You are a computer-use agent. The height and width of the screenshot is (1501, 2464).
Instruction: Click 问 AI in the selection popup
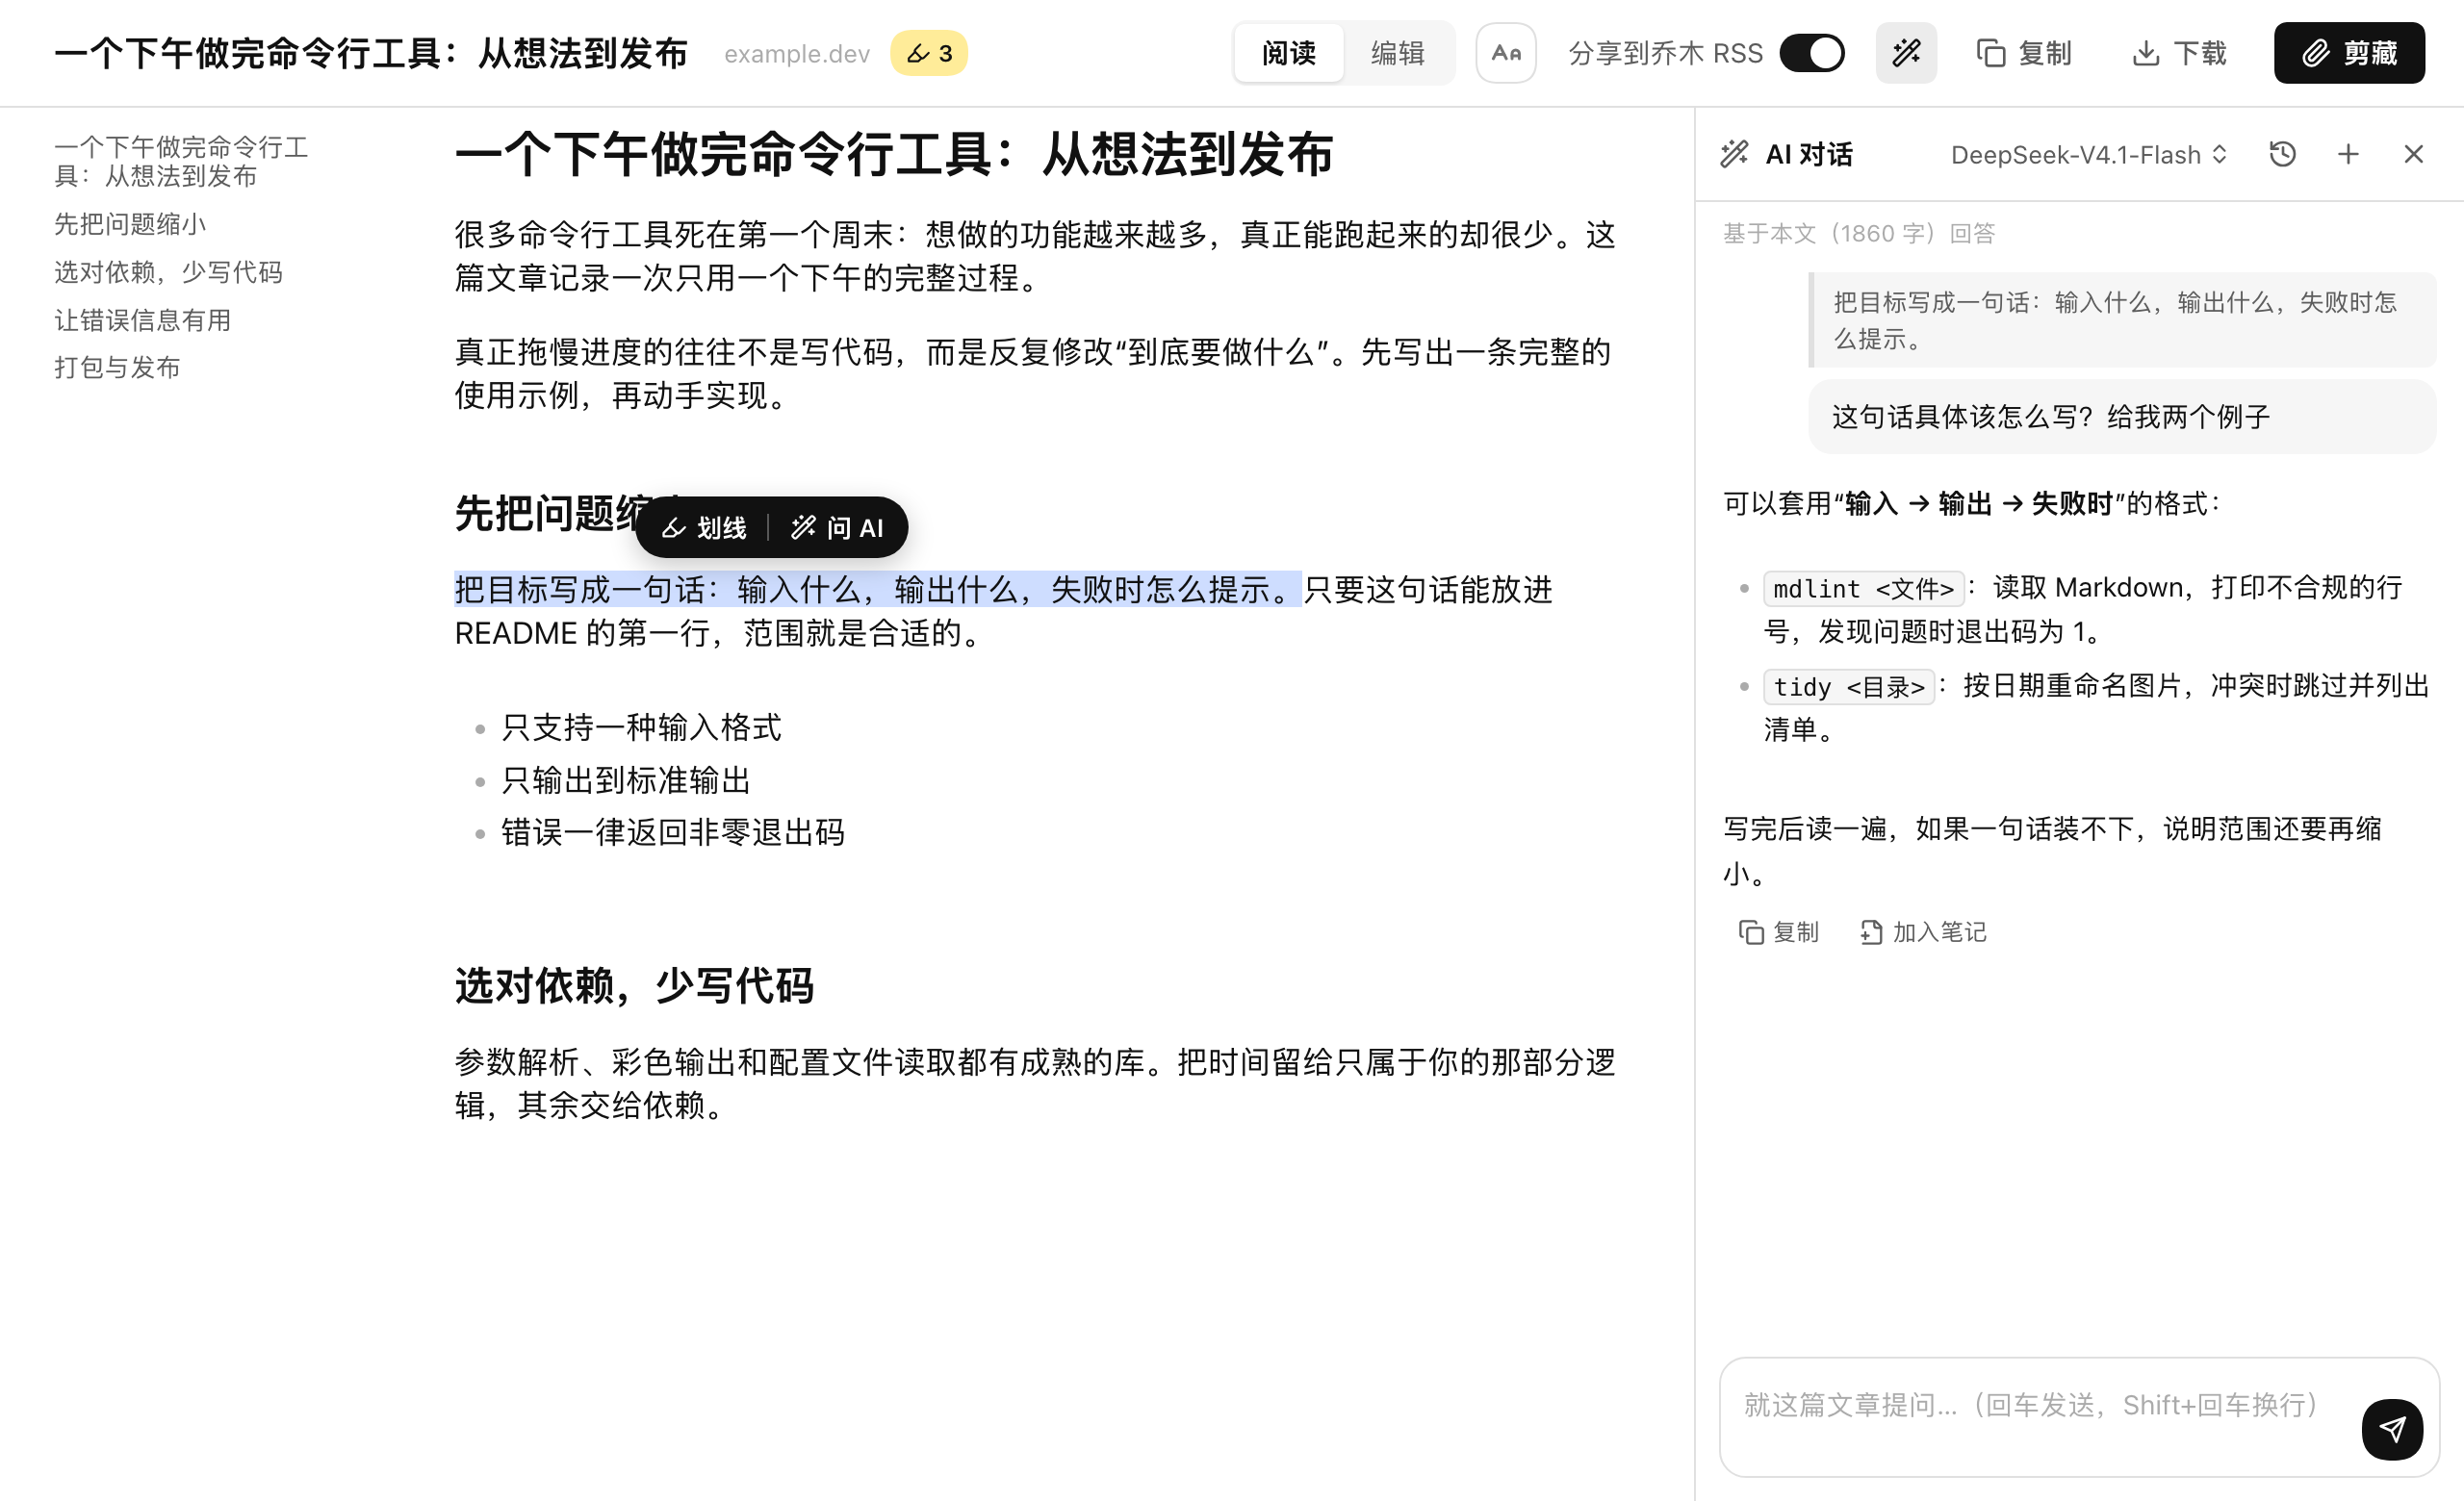click(837, 527)
